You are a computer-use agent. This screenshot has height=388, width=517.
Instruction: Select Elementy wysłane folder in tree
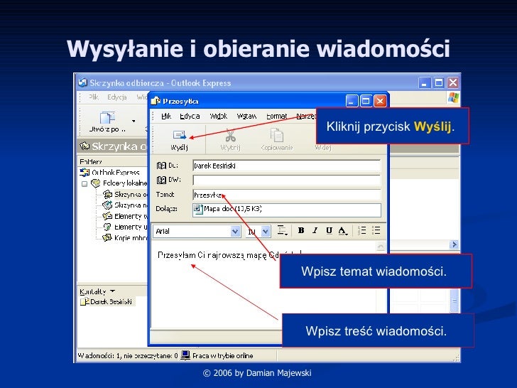click(131, 216)
